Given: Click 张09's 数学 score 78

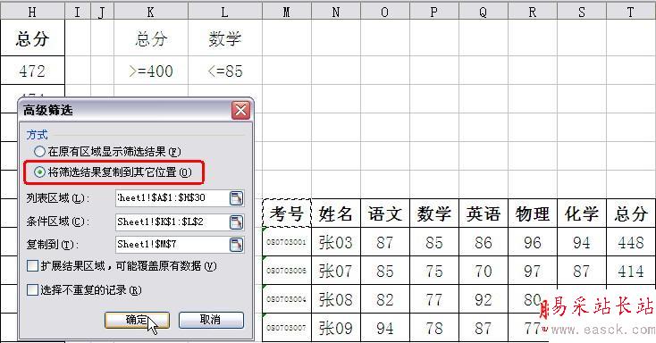Looking at the screenshot, I should 434,328.
